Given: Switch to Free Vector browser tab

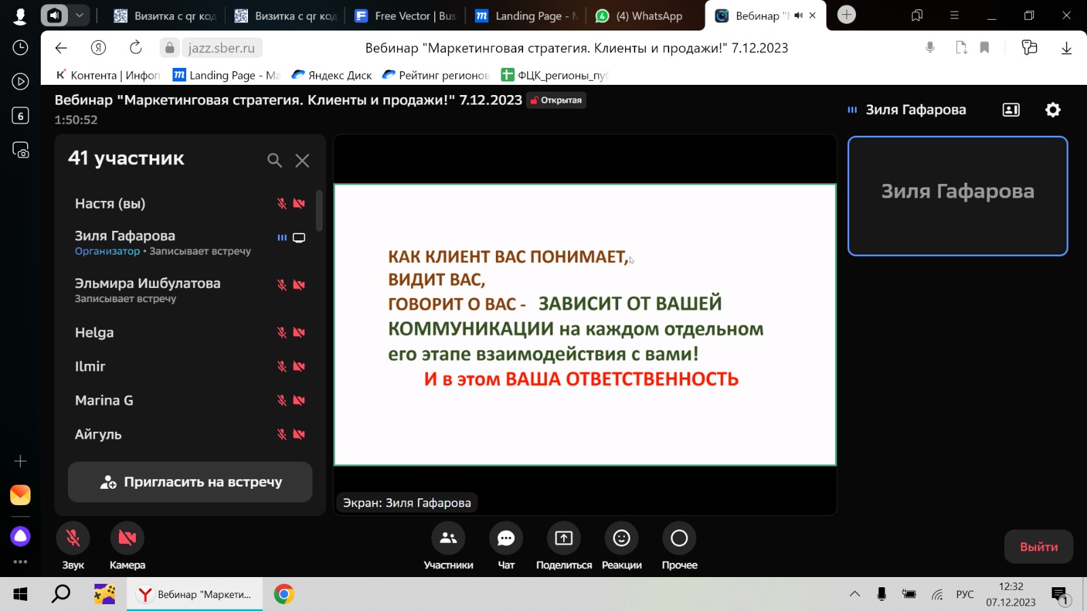Looking at the screenshot, I should tap(406, 16).
